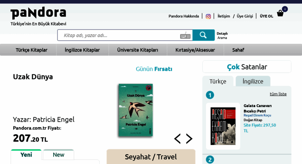Open the virtual keyboard icon in the search box
302x164 pixels.
(x=185, y=36)
